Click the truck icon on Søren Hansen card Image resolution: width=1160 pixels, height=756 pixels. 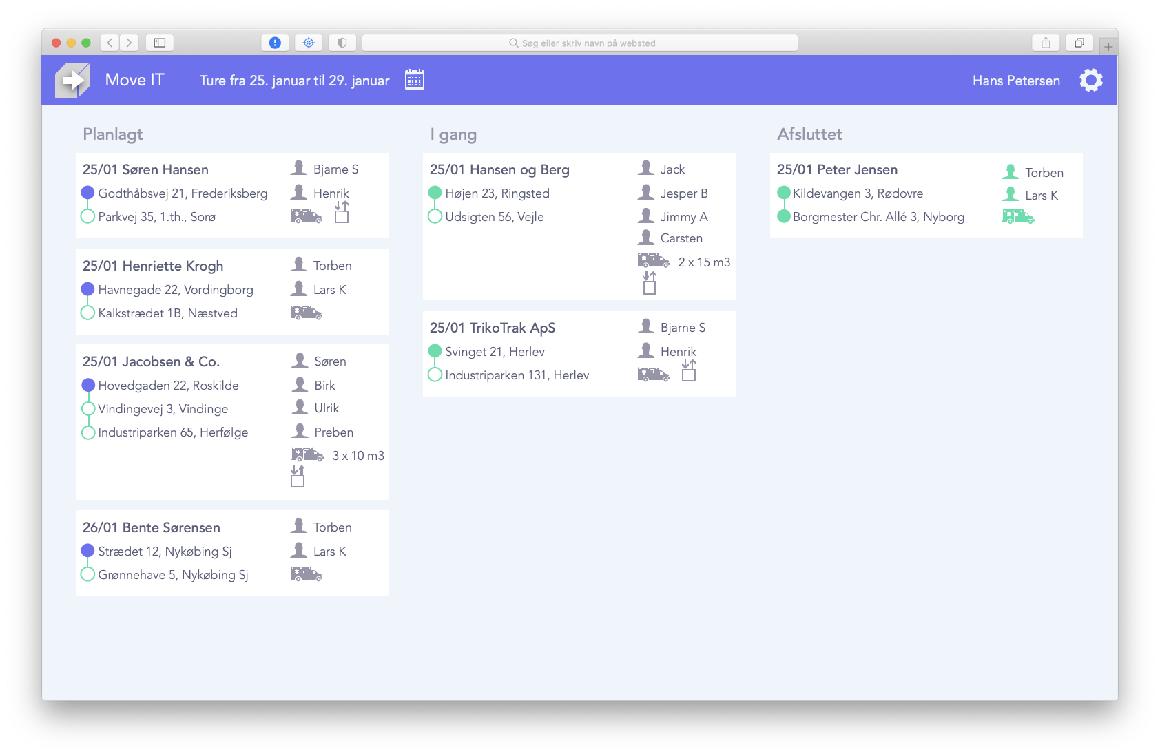coord(307,216)
